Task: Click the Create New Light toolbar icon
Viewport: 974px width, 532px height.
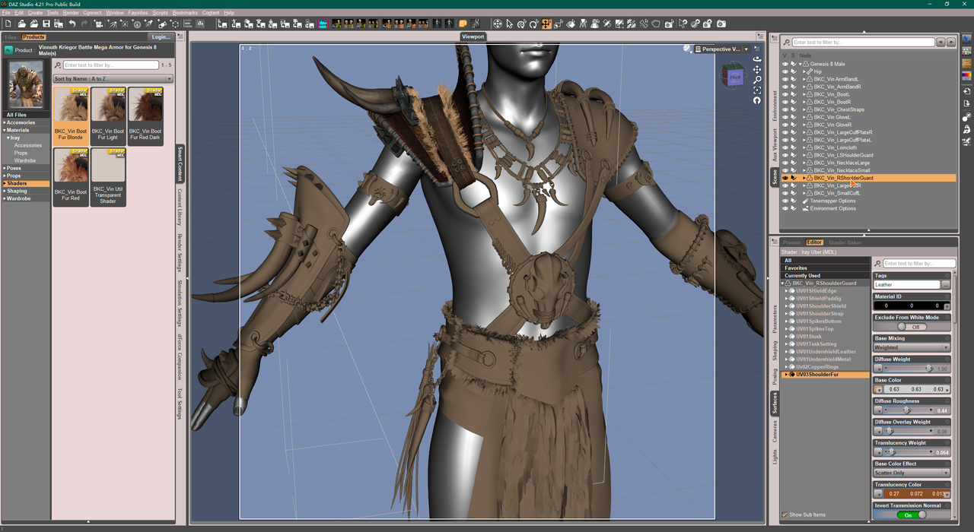Action: [x=112, y=24]
